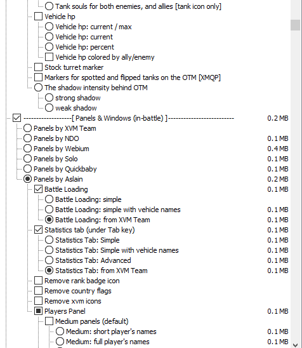302x348 pixels.
Task: Select Medium: short player's names
Action: point(60,331)
